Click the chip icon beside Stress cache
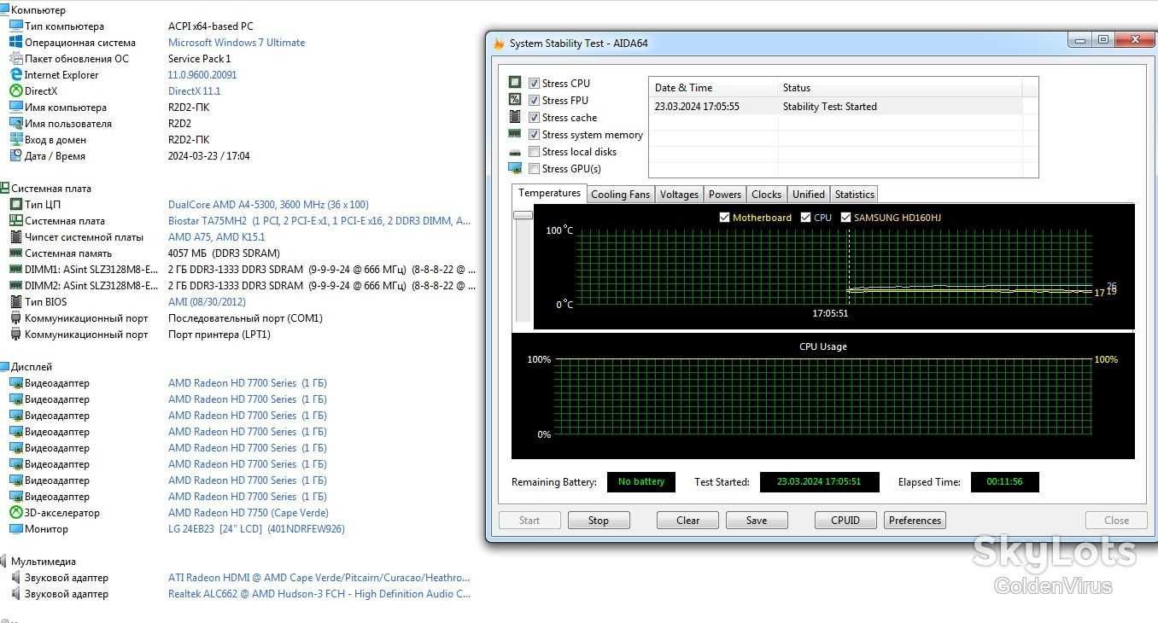Viewport: 1158px width, 623px height. tap(515, 117)
